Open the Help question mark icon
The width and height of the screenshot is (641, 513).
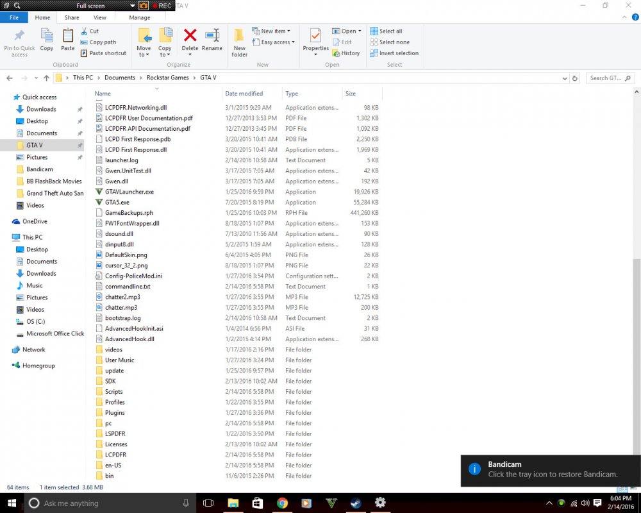pyautogui.click(x=635, y=17)
